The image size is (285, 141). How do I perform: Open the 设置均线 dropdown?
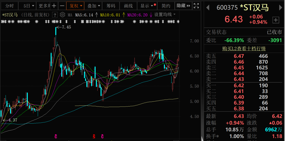click(x=165, y=15)
